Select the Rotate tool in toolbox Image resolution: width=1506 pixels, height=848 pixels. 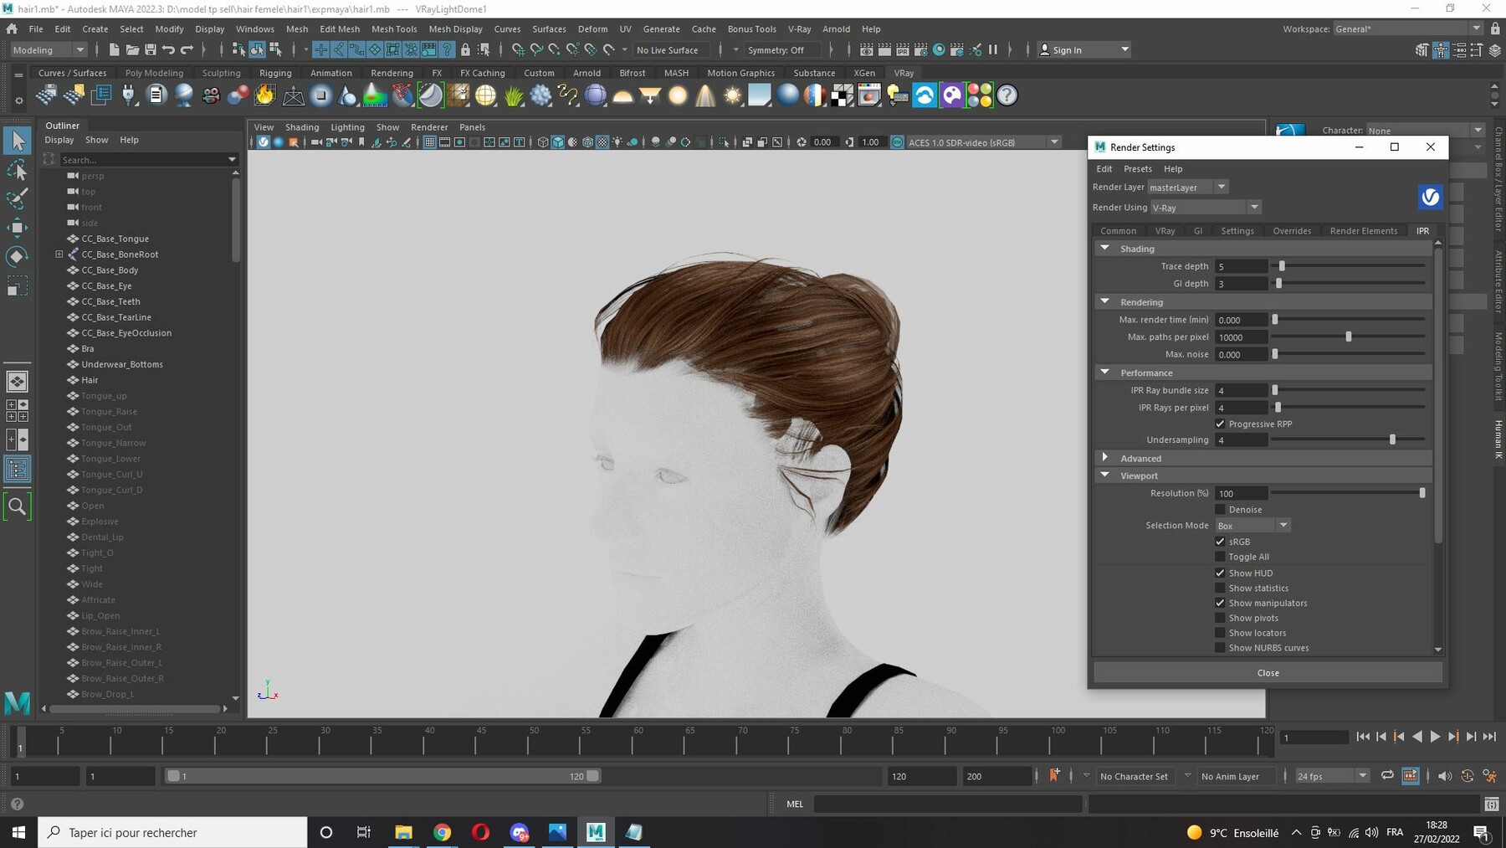point(17,257)
